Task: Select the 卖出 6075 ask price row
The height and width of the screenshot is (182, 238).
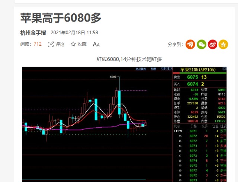Action: (x=199, y=77)
